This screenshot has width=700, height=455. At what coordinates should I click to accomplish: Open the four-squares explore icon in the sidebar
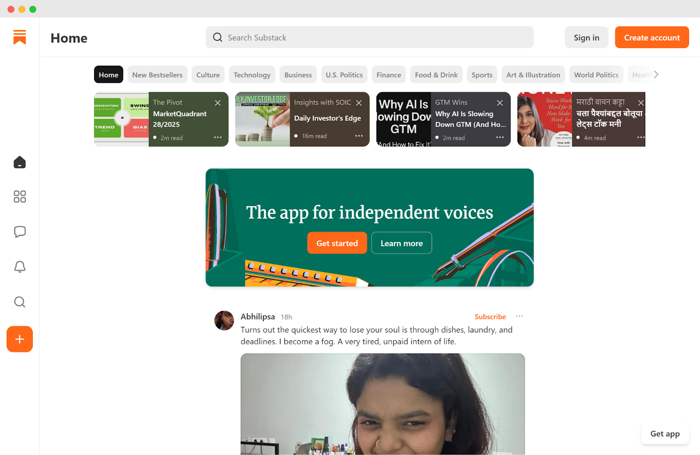click(20, 196)
